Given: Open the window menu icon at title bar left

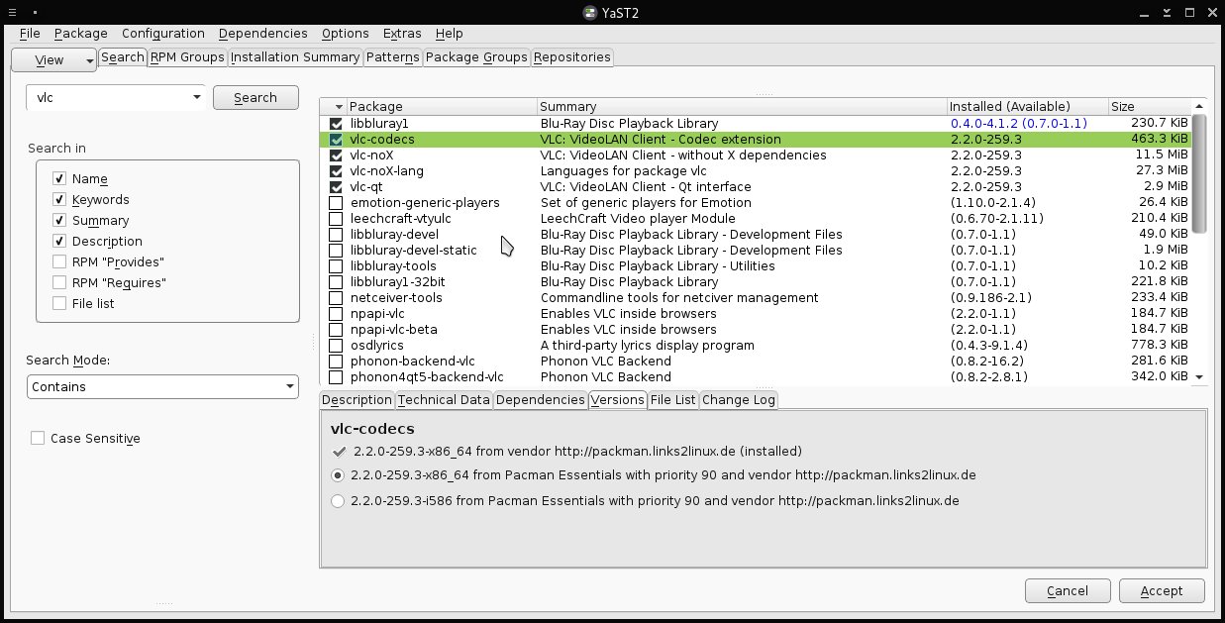Looking at the screenshot, I should click(13, 11).
